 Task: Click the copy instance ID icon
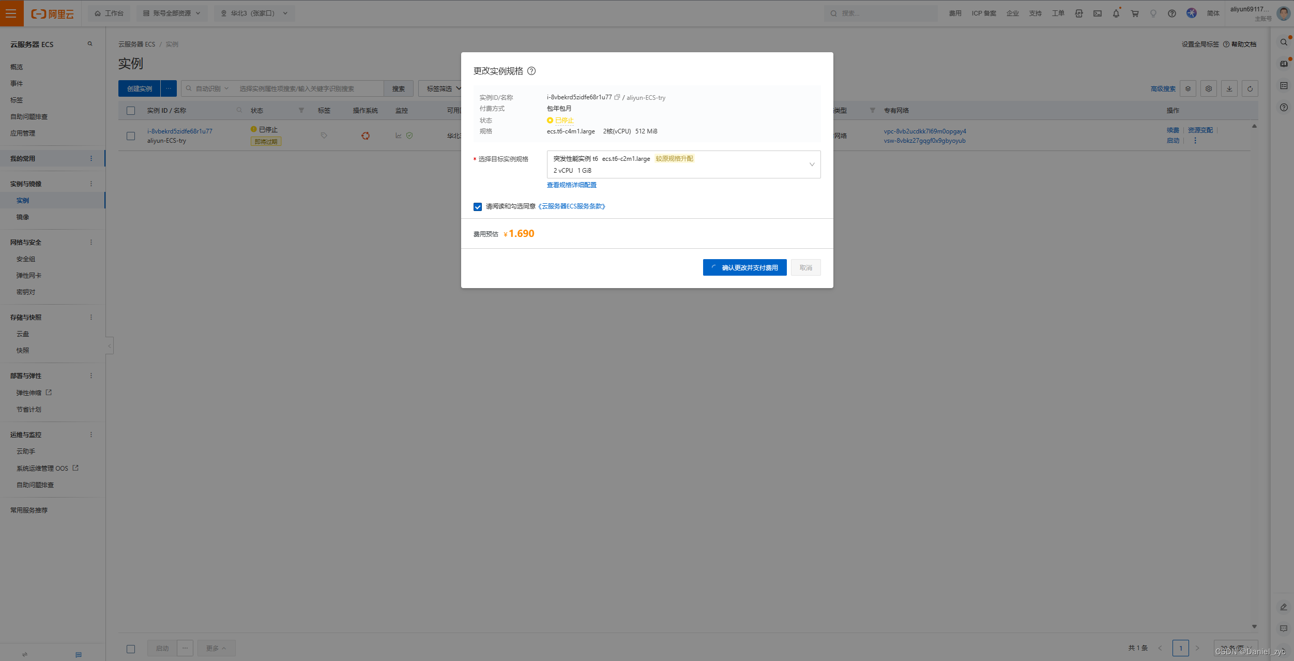[617, 97]
